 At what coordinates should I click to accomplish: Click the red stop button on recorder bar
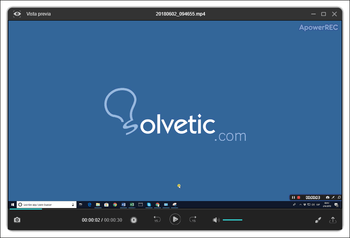299,198
